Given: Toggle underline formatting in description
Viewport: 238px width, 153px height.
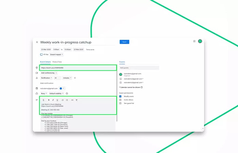Looking at the screenshot, I should click(x=57, y=100).
